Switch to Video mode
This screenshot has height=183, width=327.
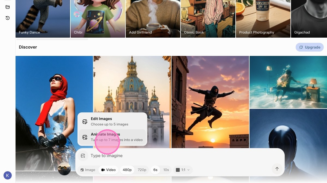(x=109, y=170)
